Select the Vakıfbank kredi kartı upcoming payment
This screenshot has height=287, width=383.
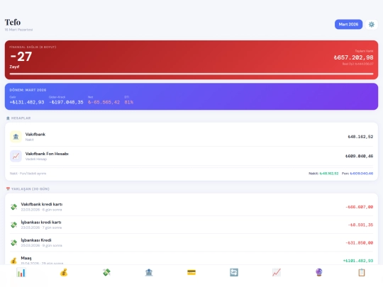(191, 207)
